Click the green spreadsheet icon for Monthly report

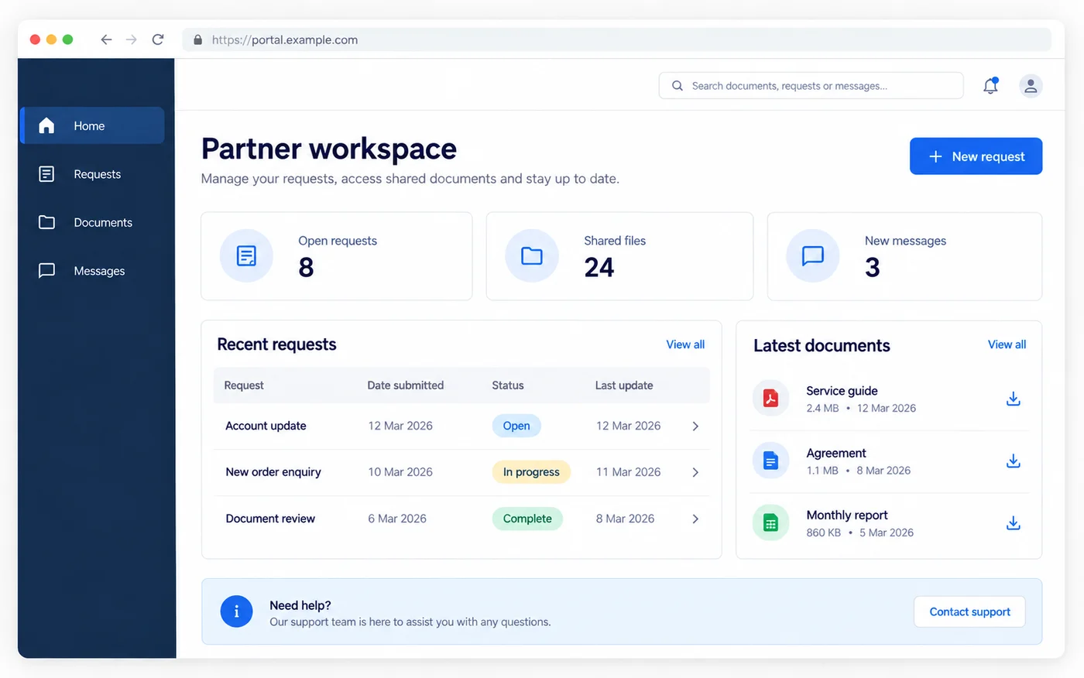pyautogui.click(x=770, y=523)
